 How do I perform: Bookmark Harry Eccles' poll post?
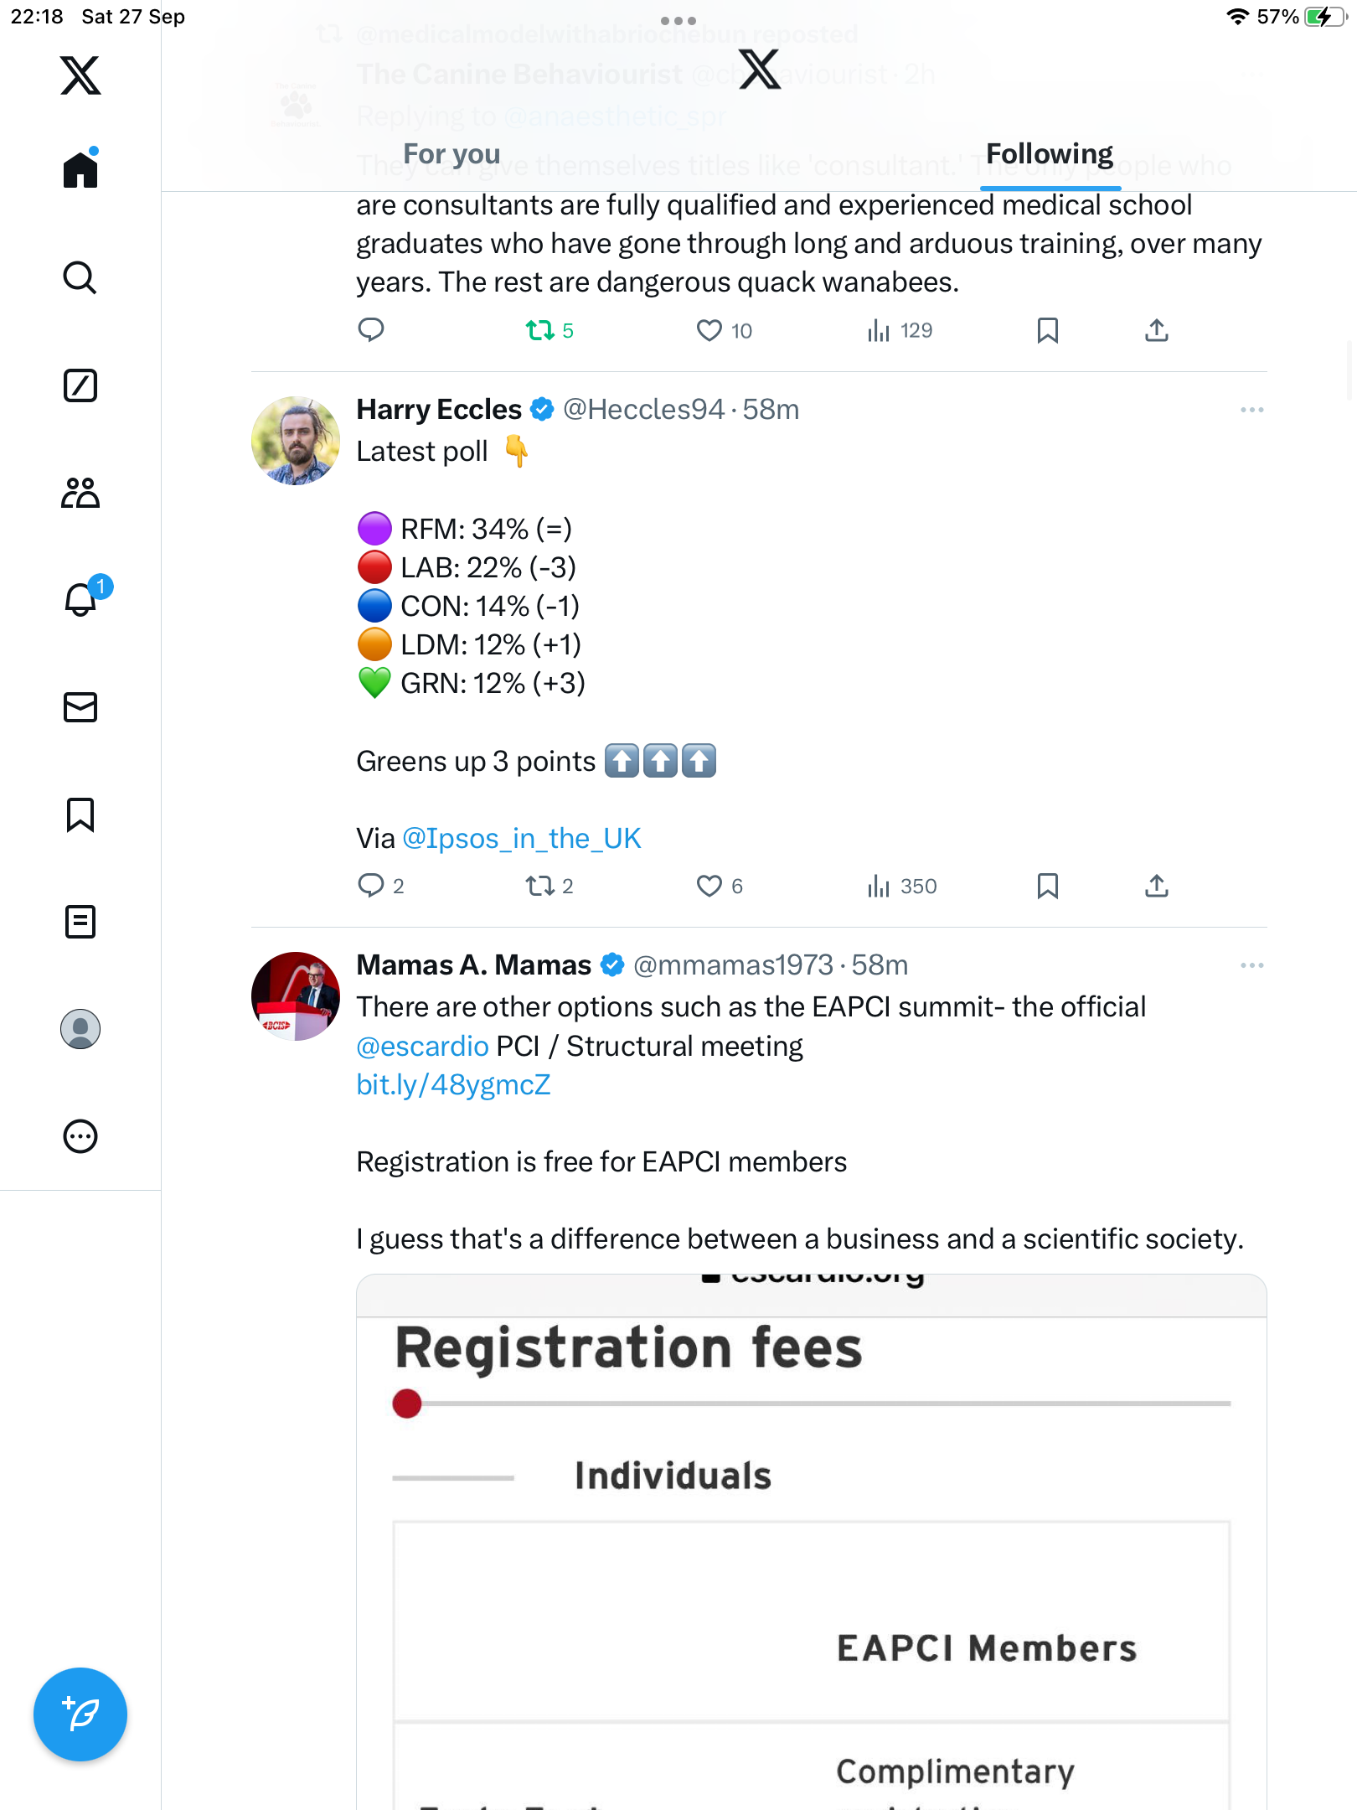point(1047,886)
